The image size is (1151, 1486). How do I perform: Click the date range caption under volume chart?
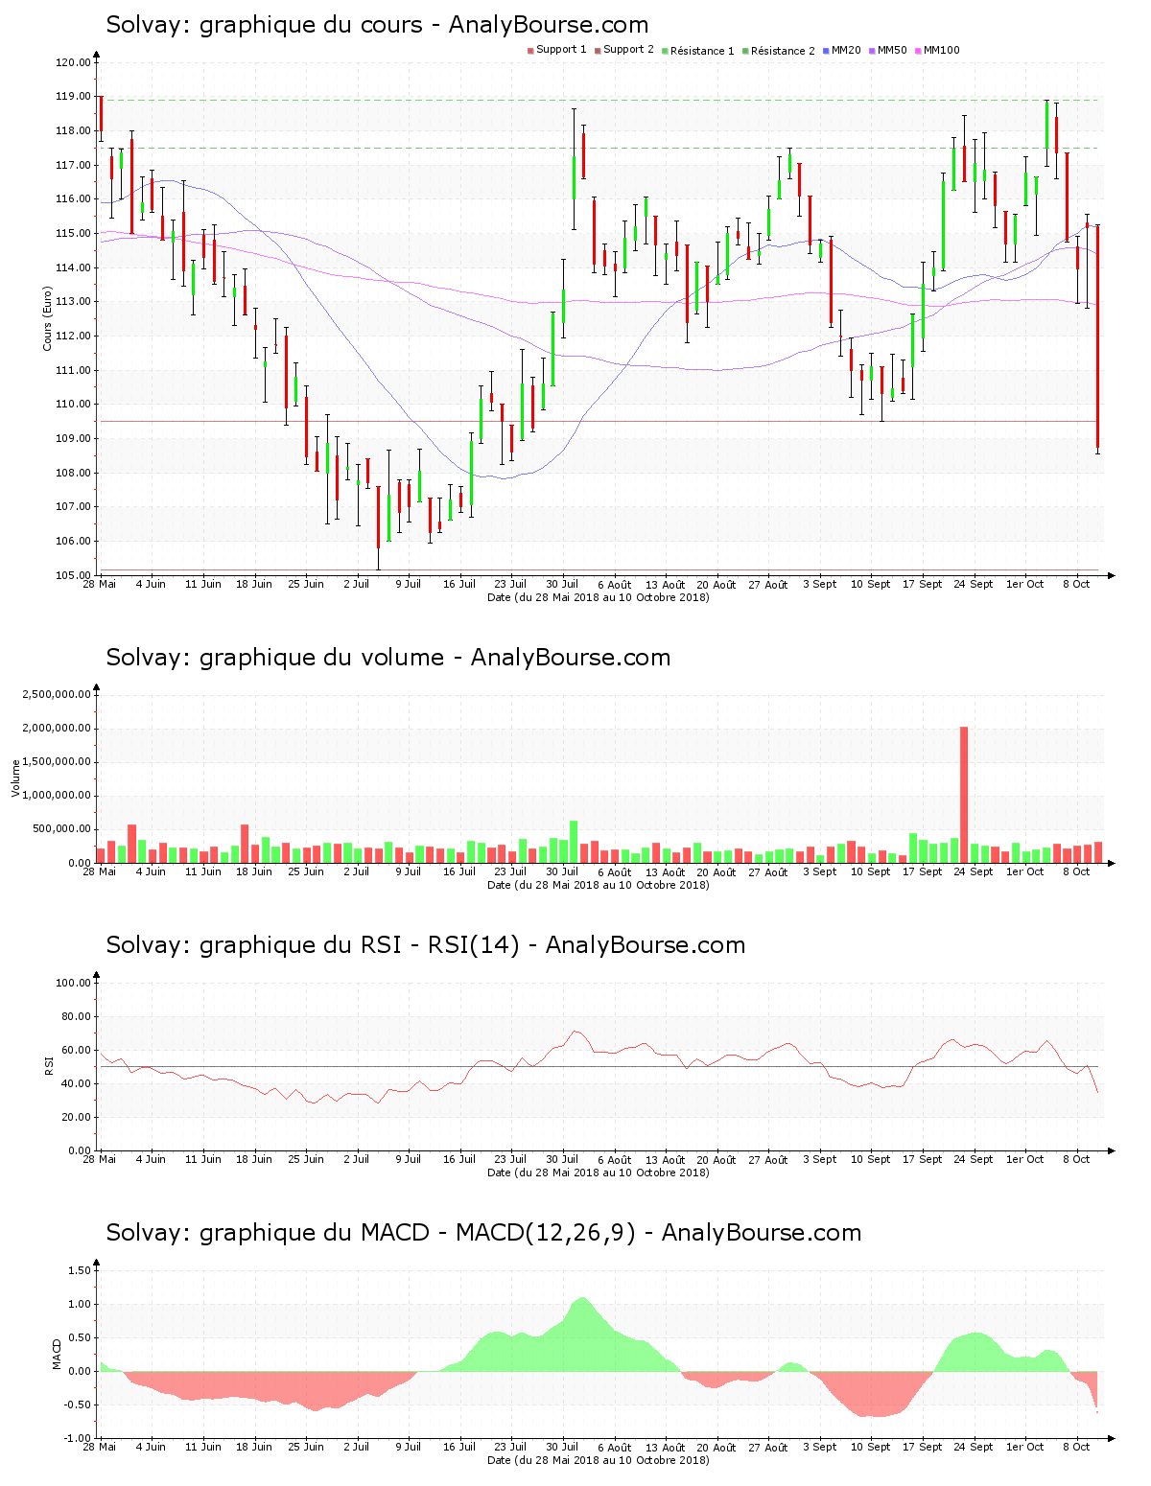599,885
